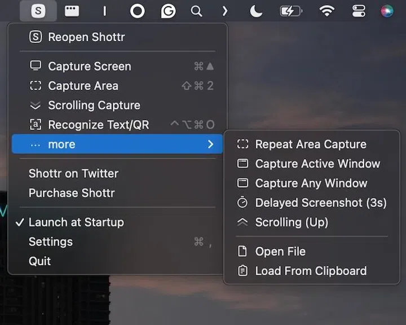
Task: Toggle Do Not Disturb moon icon
Action: [256, 11]
